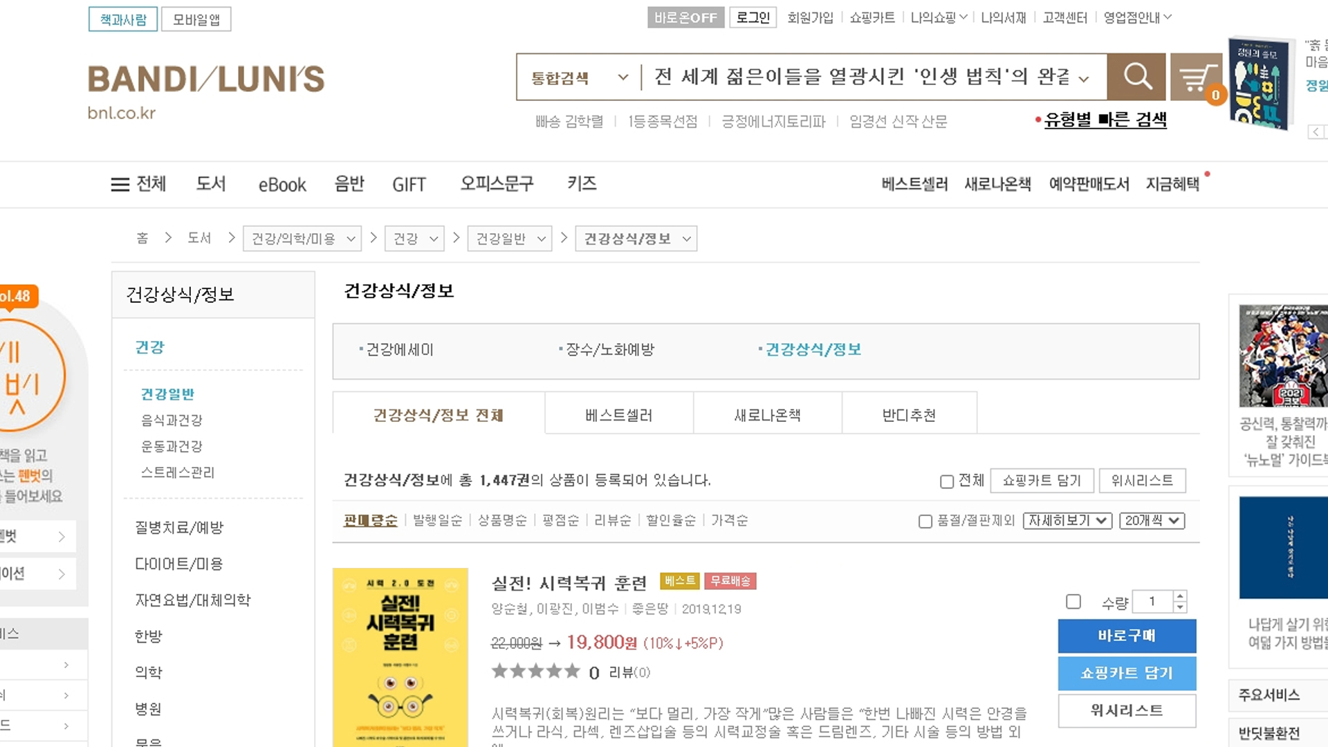Open the 장수/노화예방 subcategory
1328x747 pixels.
[x=610, y=350]
